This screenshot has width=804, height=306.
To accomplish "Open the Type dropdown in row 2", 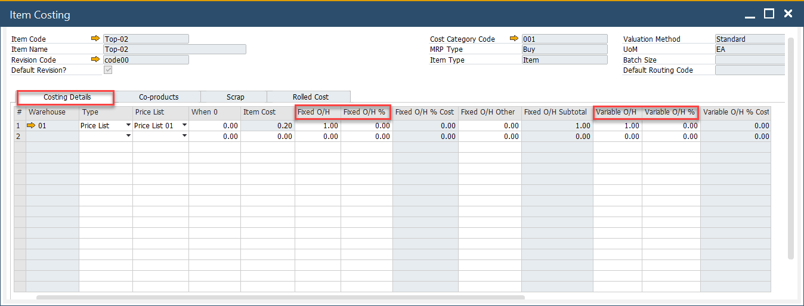I will point(128,136).
